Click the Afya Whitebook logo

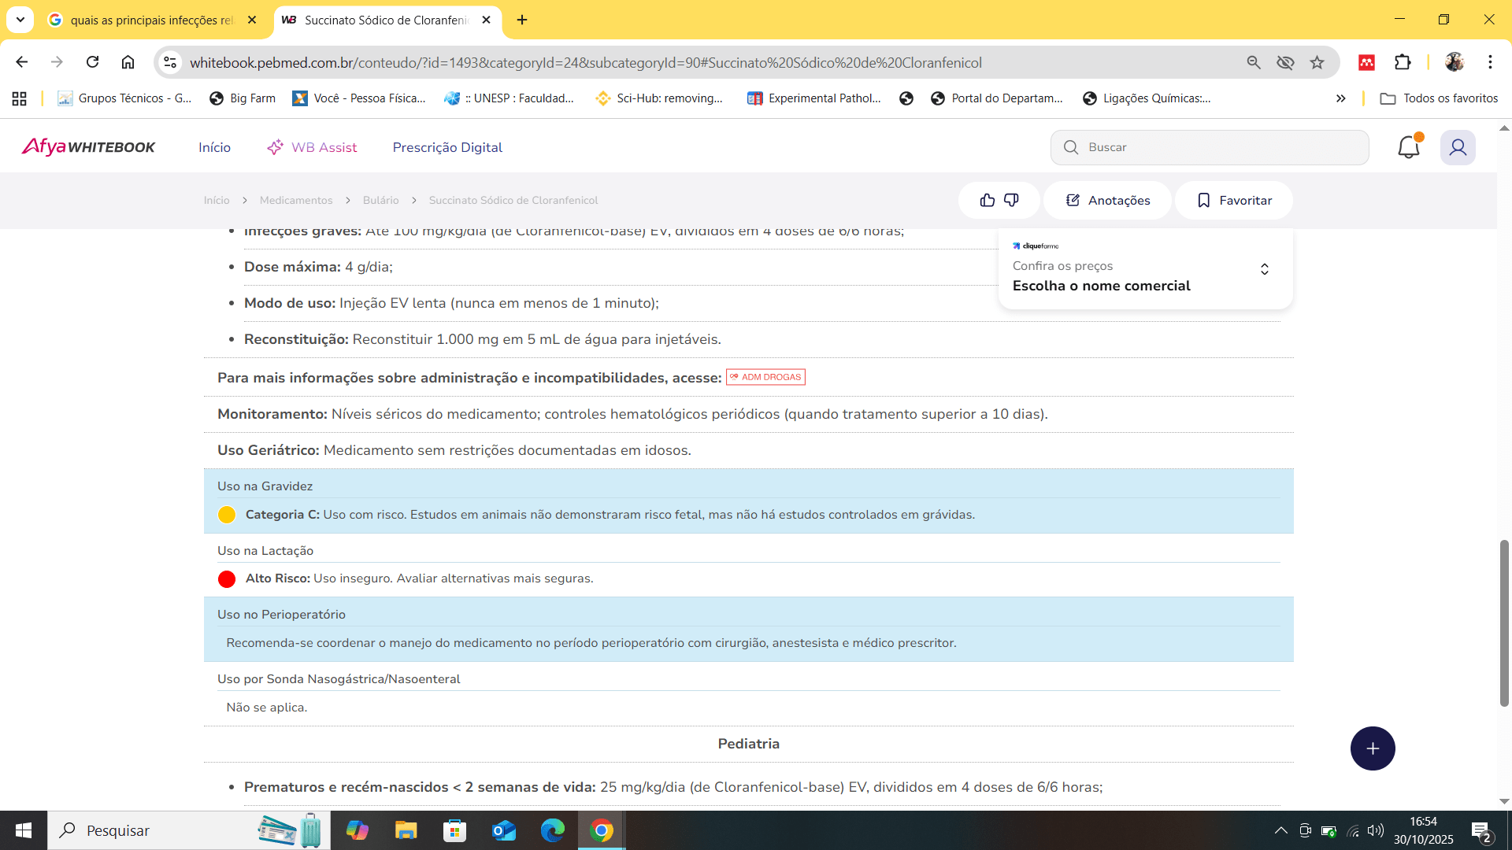click(88, 147)
